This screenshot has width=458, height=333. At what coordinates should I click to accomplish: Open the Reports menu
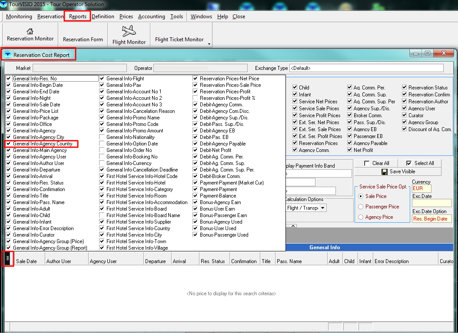(x=78, y=16)
